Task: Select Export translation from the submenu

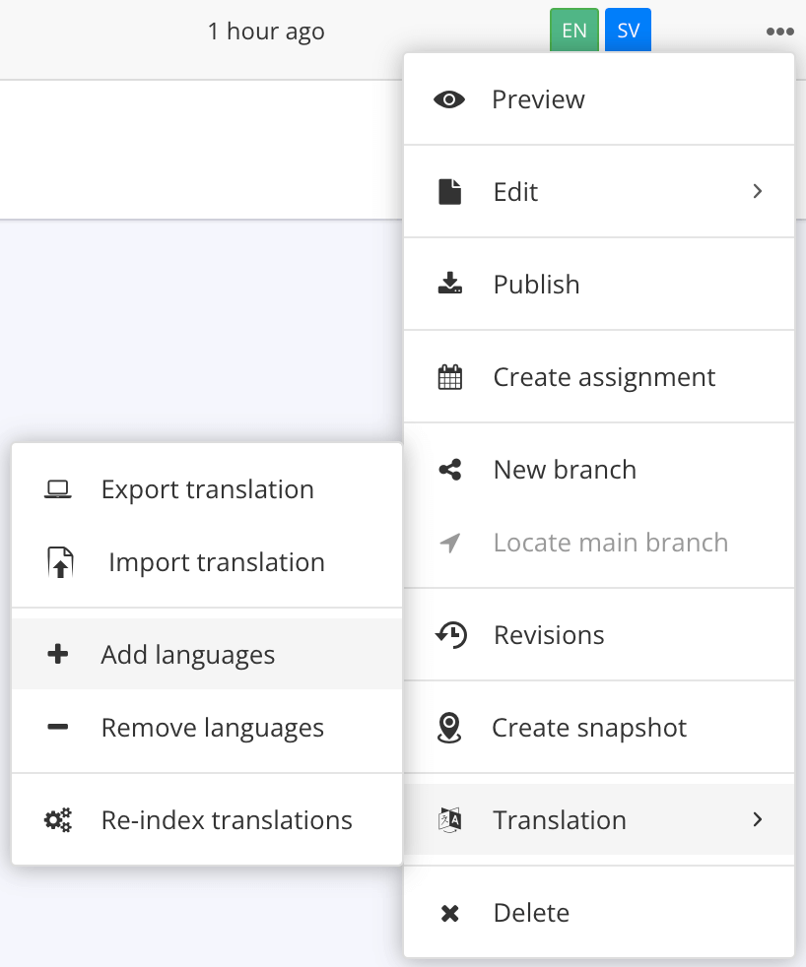Action: point(207,488)
